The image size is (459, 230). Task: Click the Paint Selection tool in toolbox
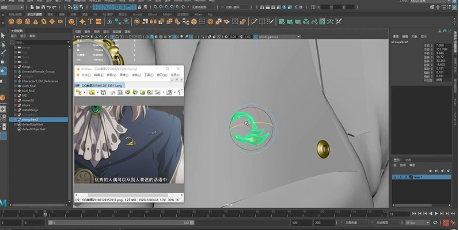point(3,53)
